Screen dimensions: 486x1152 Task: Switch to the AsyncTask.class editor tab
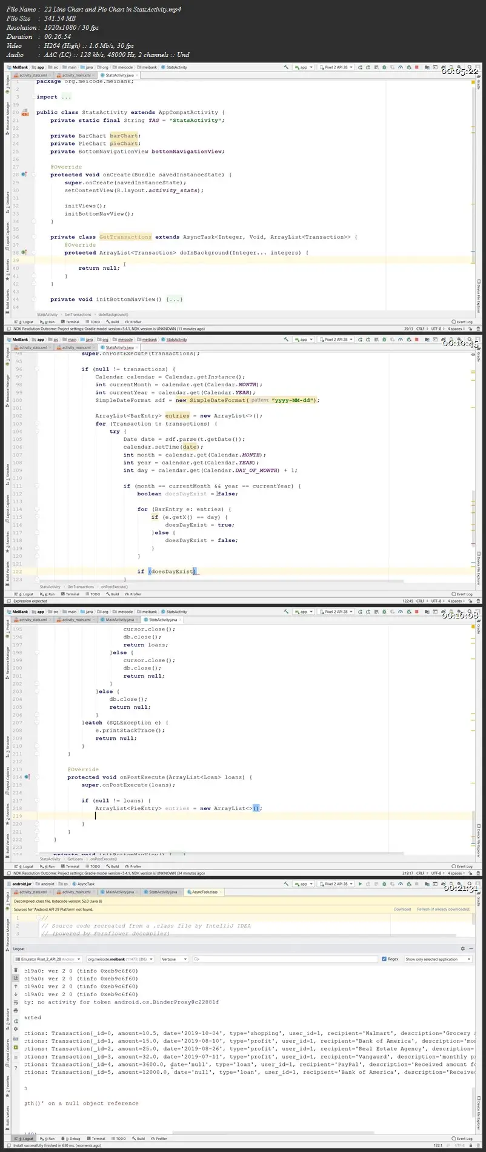pos(204,892)
